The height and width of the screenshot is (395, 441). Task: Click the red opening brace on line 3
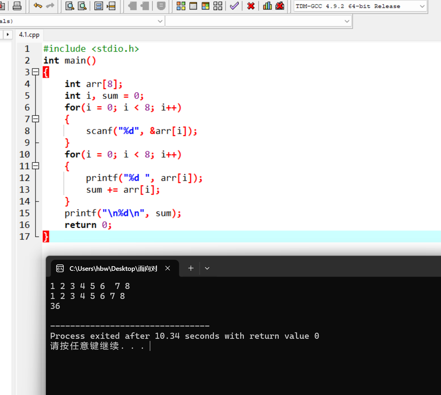click(x=46, y=72)
